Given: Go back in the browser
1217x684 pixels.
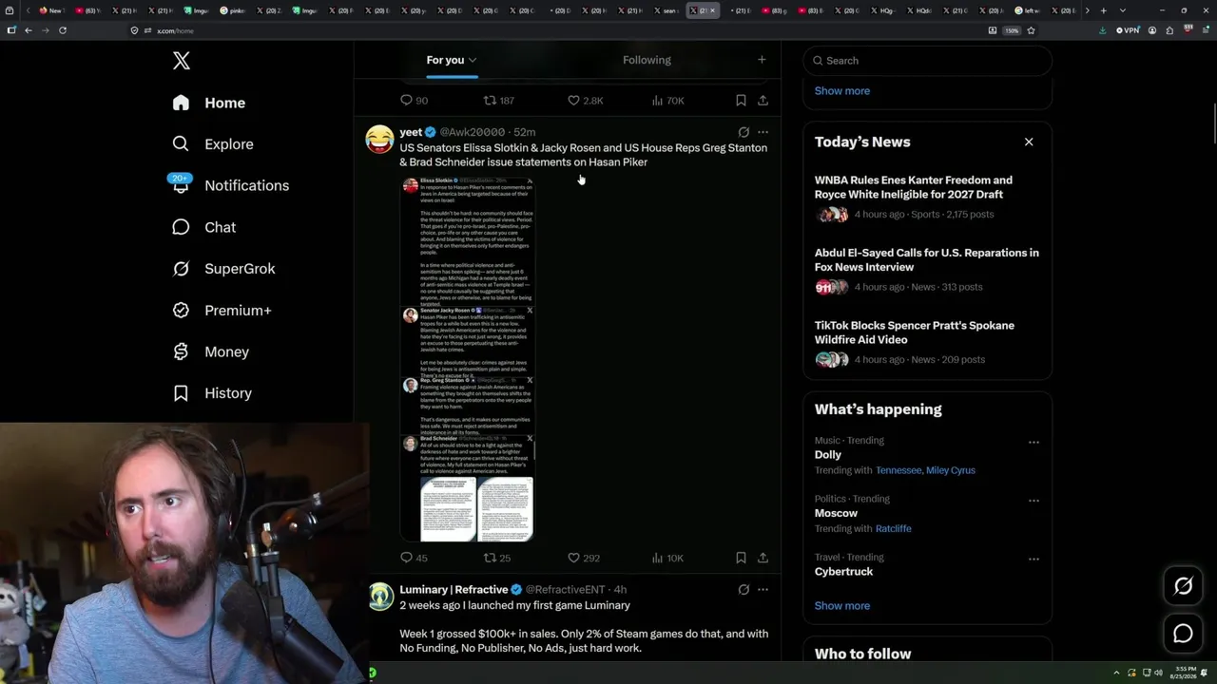Looking at the screenshot, I should (x=29, y=30).
